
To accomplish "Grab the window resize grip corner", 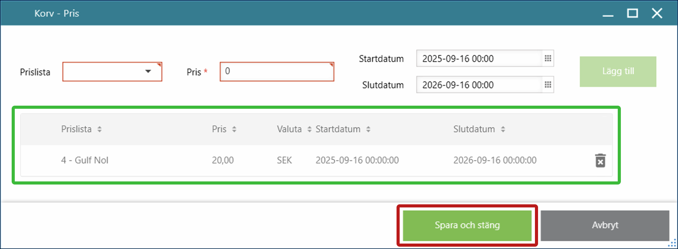I will (672, 244).
